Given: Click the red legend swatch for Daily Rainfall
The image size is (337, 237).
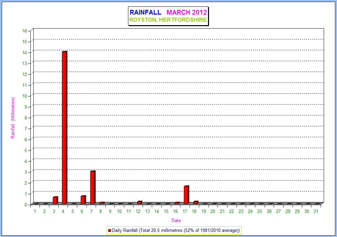Looking at the screenshot, I should pos(110,231).
